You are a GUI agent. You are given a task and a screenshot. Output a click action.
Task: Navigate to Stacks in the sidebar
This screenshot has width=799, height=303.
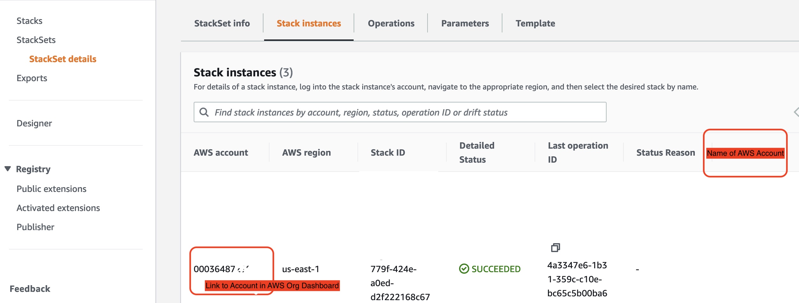30,20
